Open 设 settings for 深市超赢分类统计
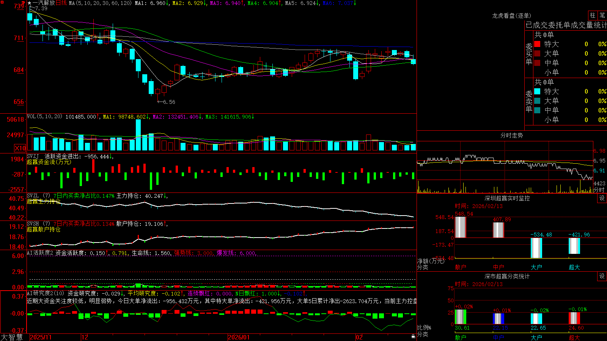Screen dimensions: 607x341 [602, 276]
